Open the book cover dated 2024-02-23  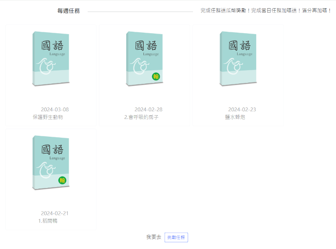[238, 59]
